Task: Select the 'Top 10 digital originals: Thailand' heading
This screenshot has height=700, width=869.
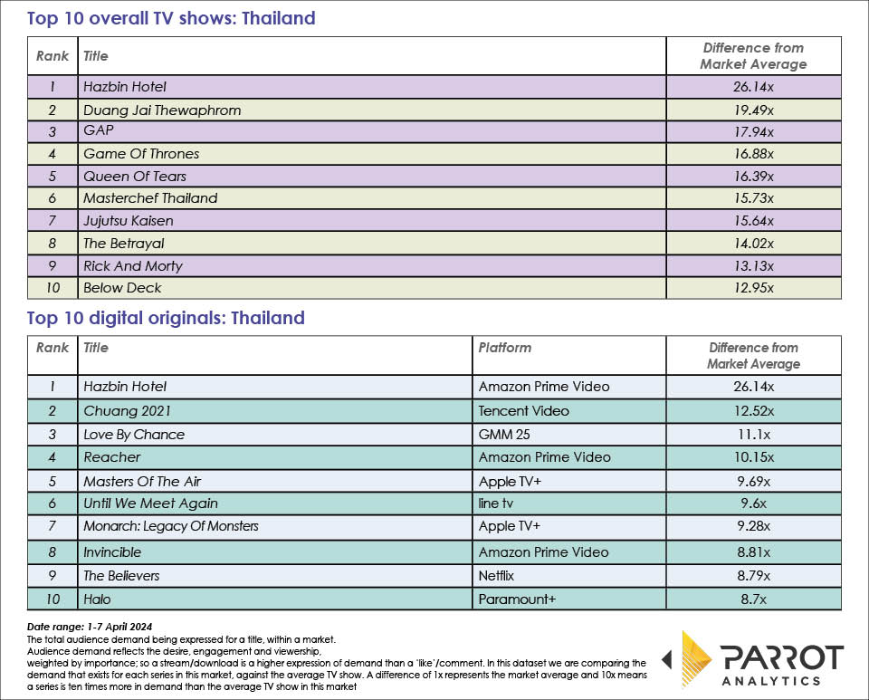Action: (166, 318)
